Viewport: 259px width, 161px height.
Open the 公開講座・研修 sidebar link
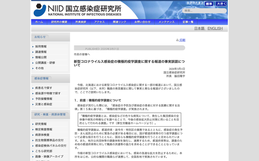45,63
